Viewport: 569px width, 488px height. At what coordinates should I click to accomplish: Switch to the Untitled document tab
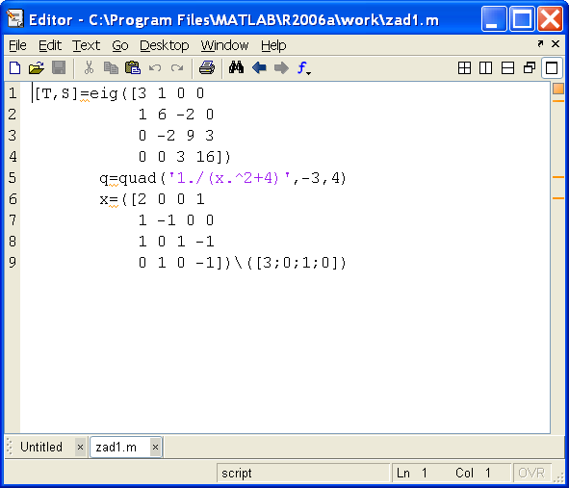point(41,447)
